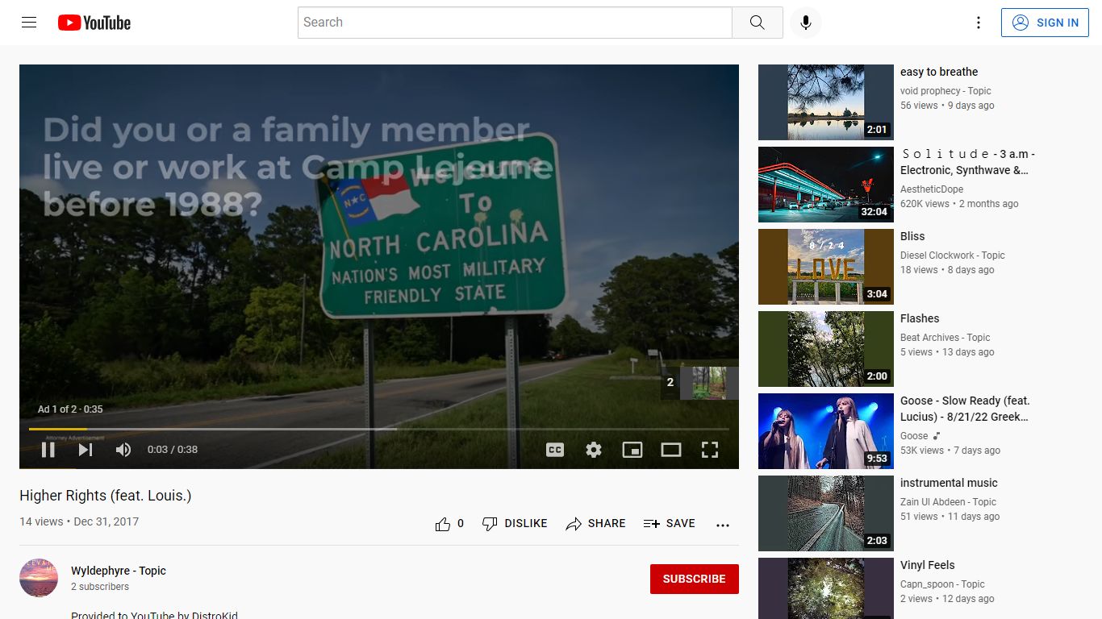Screen dimensions: 1102x619
Task: Open player settings gear
Action: click(x=594, y=450)
